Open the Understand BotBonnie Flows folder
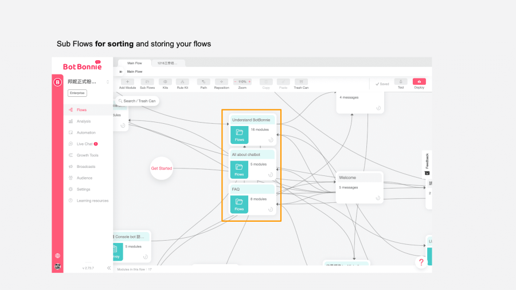The height and width of the screenshot is (290, 516). pyautogui.click(x=239, y=135)
